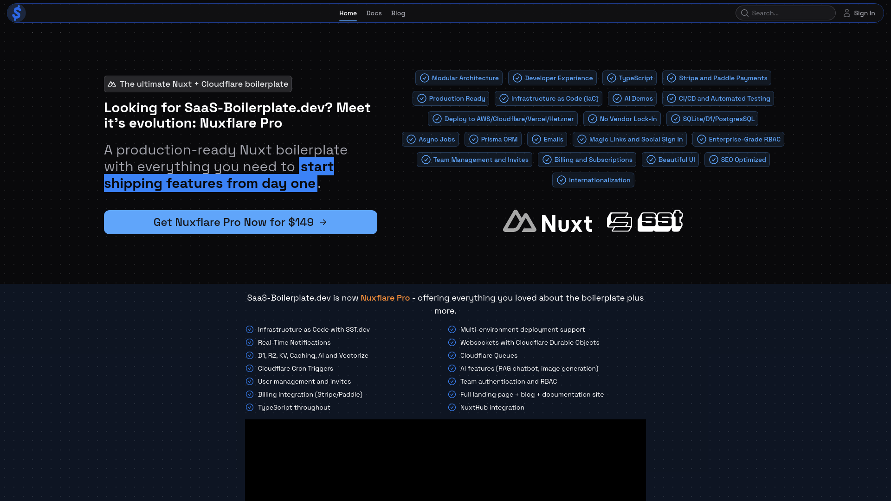Open the Home tab

click(348, 13)
